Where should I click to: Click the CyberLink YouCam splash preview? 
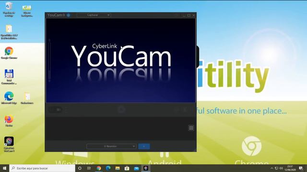pos(120,61)
